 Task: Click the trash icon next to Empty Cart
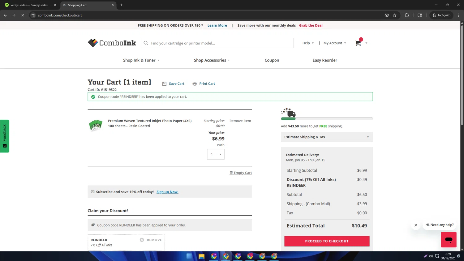tap(231, 173)
